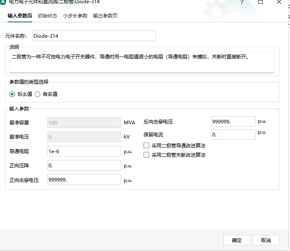Maximize the diode dialog window

coord(261,2)
